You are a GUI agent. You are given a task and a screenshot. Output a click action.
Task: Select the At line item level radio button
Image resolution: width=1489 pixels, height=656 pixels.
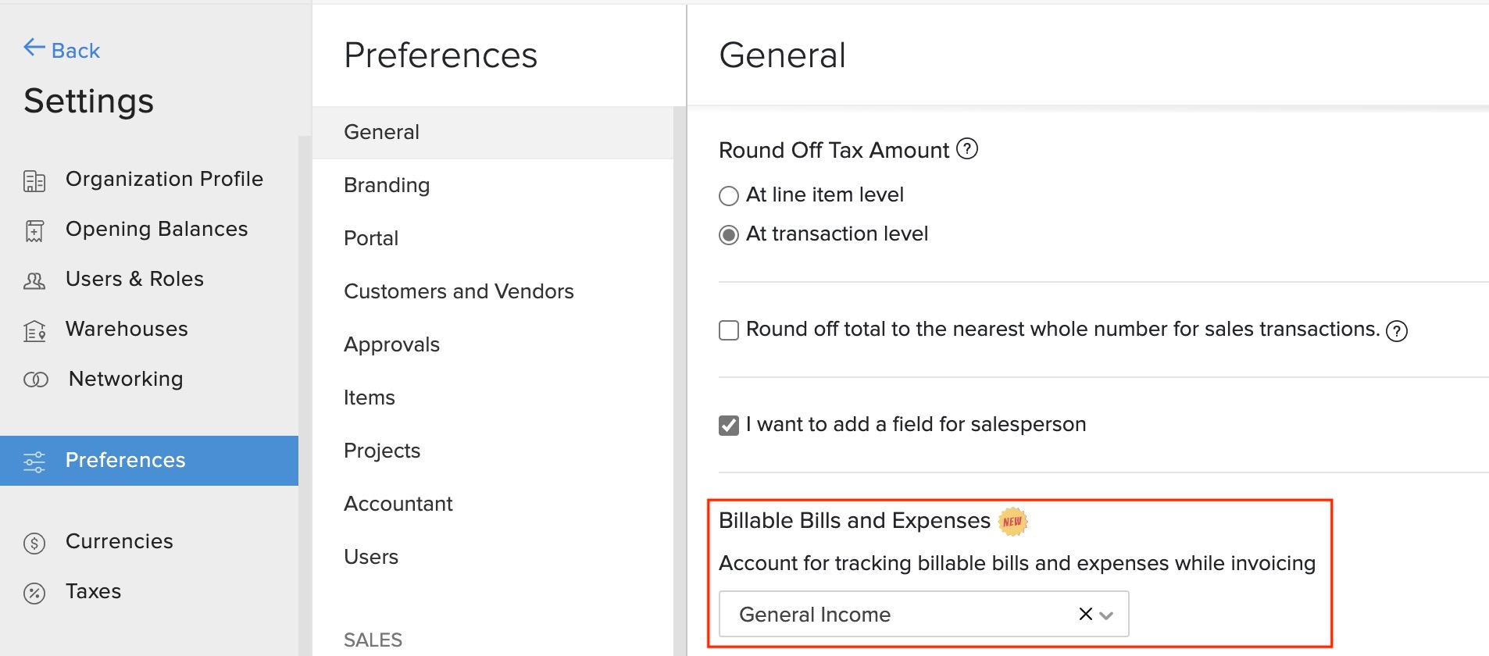click(x=728, y=195)
